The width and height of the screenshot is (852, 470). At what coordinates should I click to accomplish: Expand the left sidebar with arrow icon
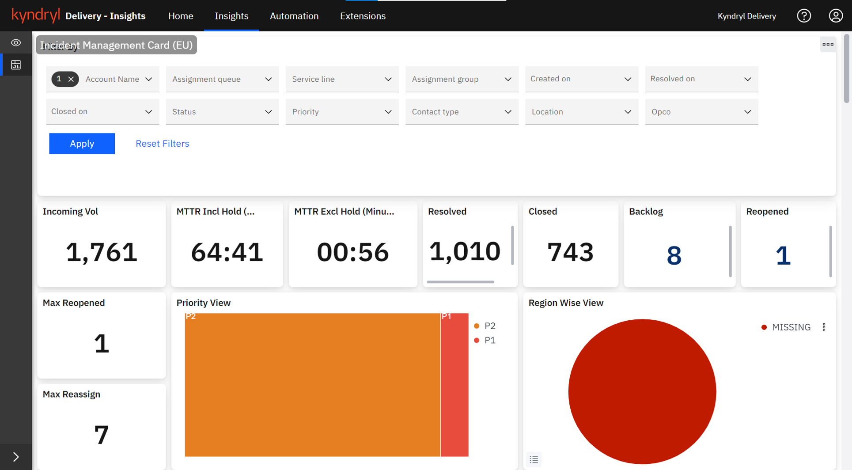coord(16,457)
